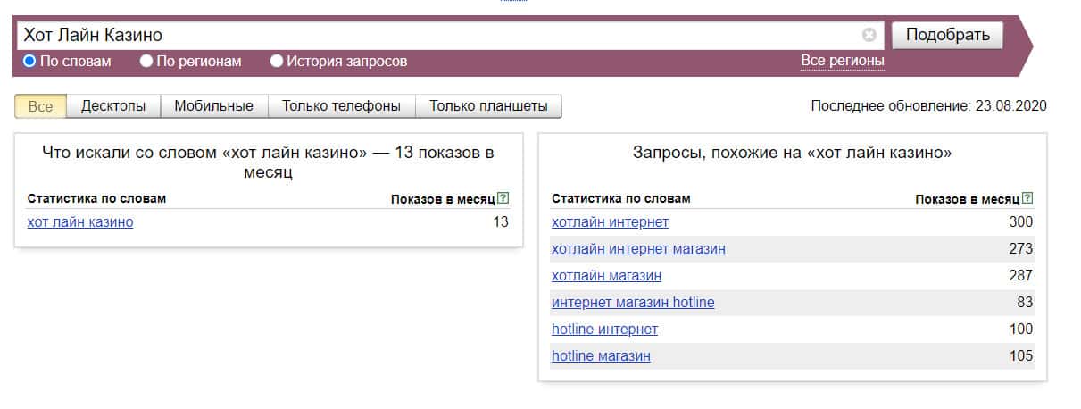The width and height of the screenshot is (1081, 409).
Task: Switch to the "Только телефоны" tab
Action: (341, 106)
